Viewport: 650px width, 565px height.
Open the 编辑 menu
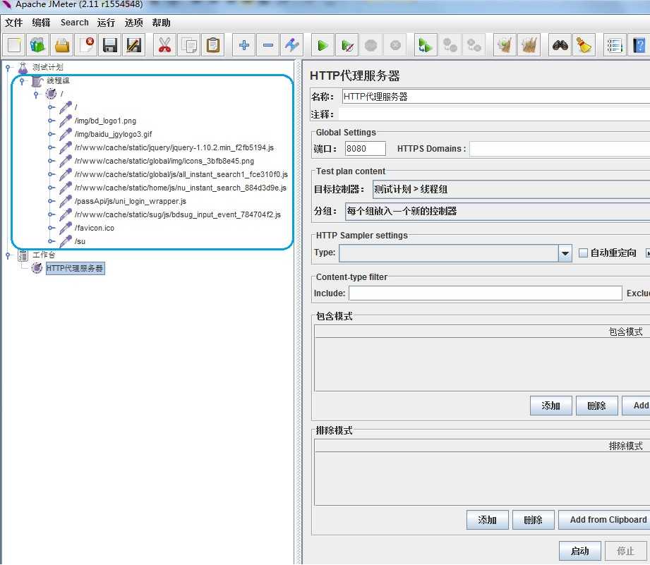point(41,23)
